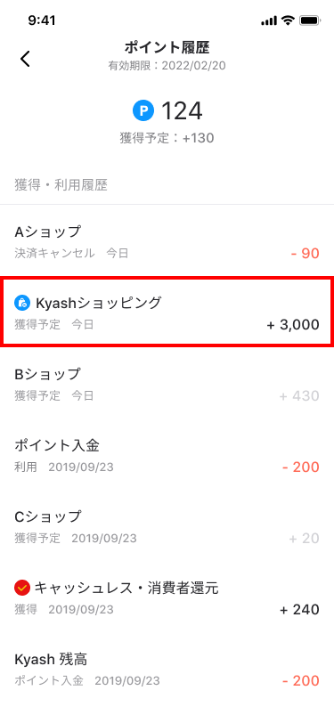Tap the battery icon in status bar

pos(310,20)
